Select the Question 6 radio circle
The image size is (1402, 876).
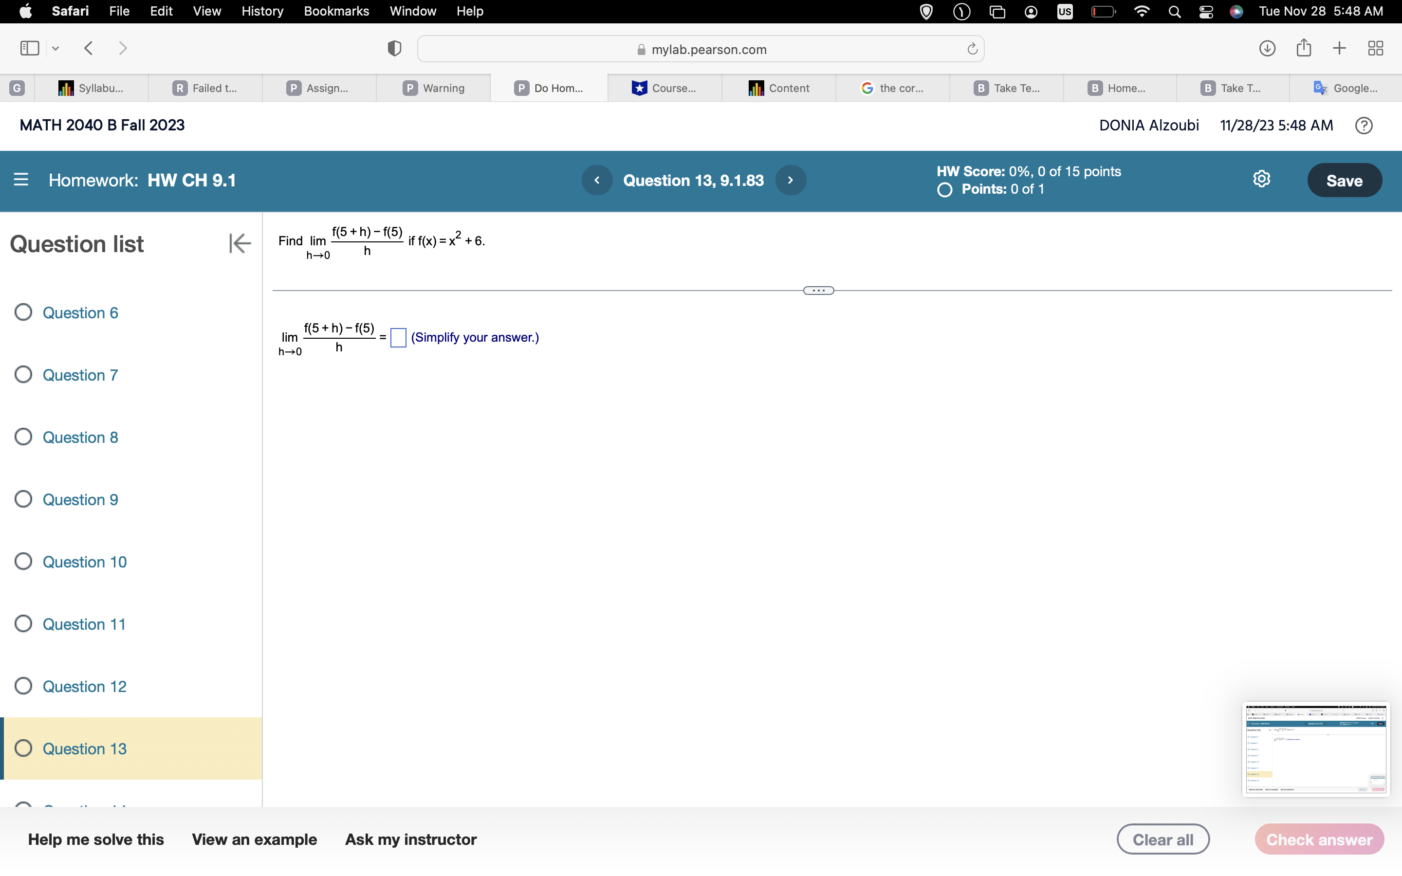[23, 312]
